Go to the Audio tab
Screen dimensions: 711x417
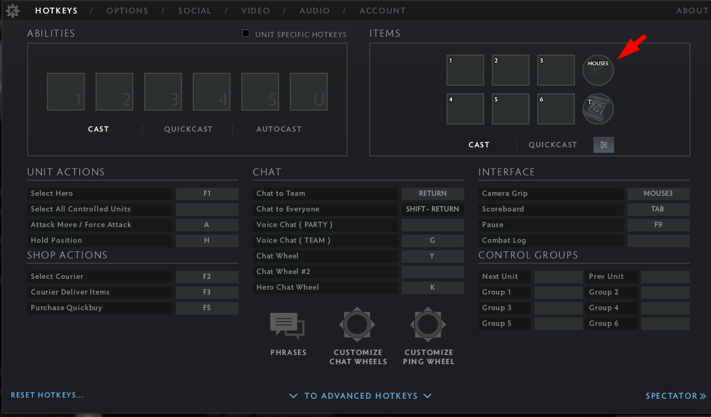315,11
